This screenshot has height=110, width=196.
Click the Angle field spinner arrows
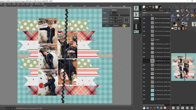pyautogui.click(x=116, y=13)
